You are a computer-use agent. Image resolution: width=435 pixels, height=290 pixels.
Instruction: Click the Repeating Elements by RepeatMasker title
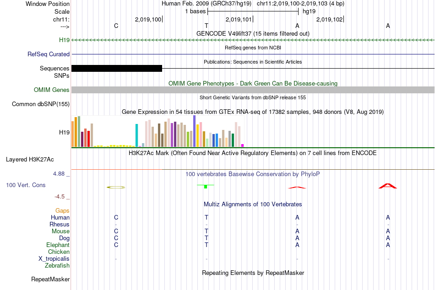click(x=253, y=273)
